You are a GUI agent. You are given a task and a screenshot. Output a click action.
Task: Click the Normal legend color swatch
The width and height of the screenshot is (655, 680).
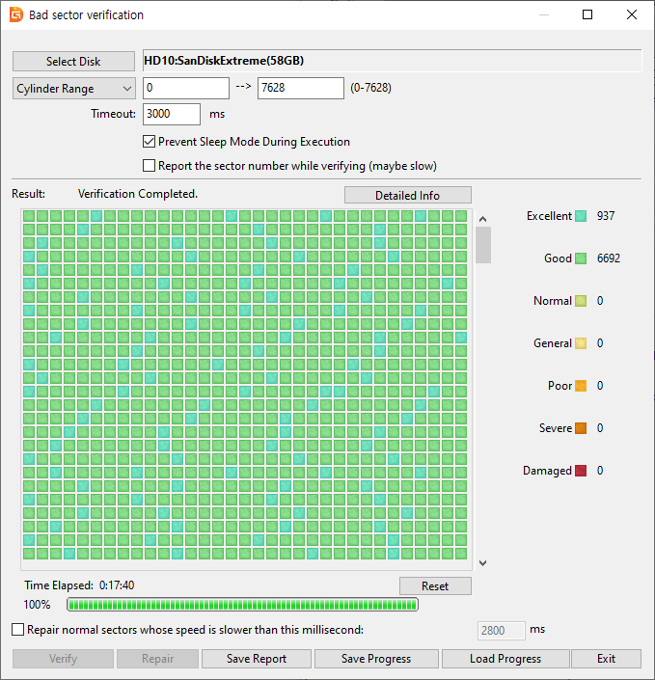(581, 301)
